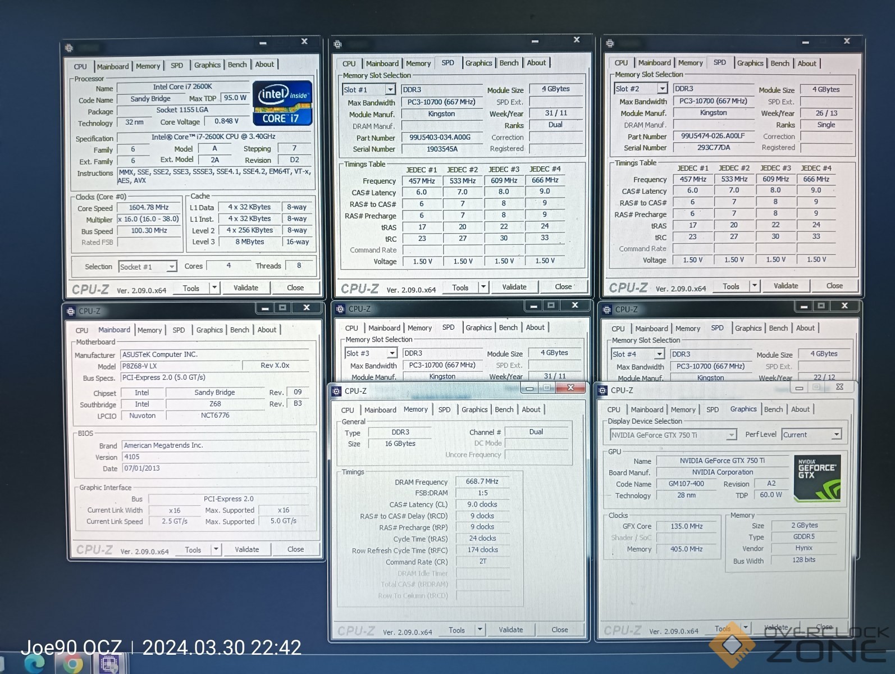Select SPD tab in the Memory window
895x674 pixels.
[444, 409]
